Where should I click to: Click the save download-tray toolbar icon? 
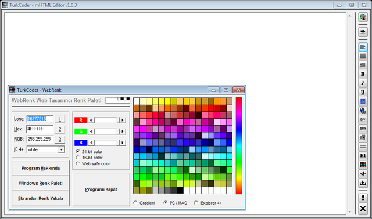pos(363,183)
